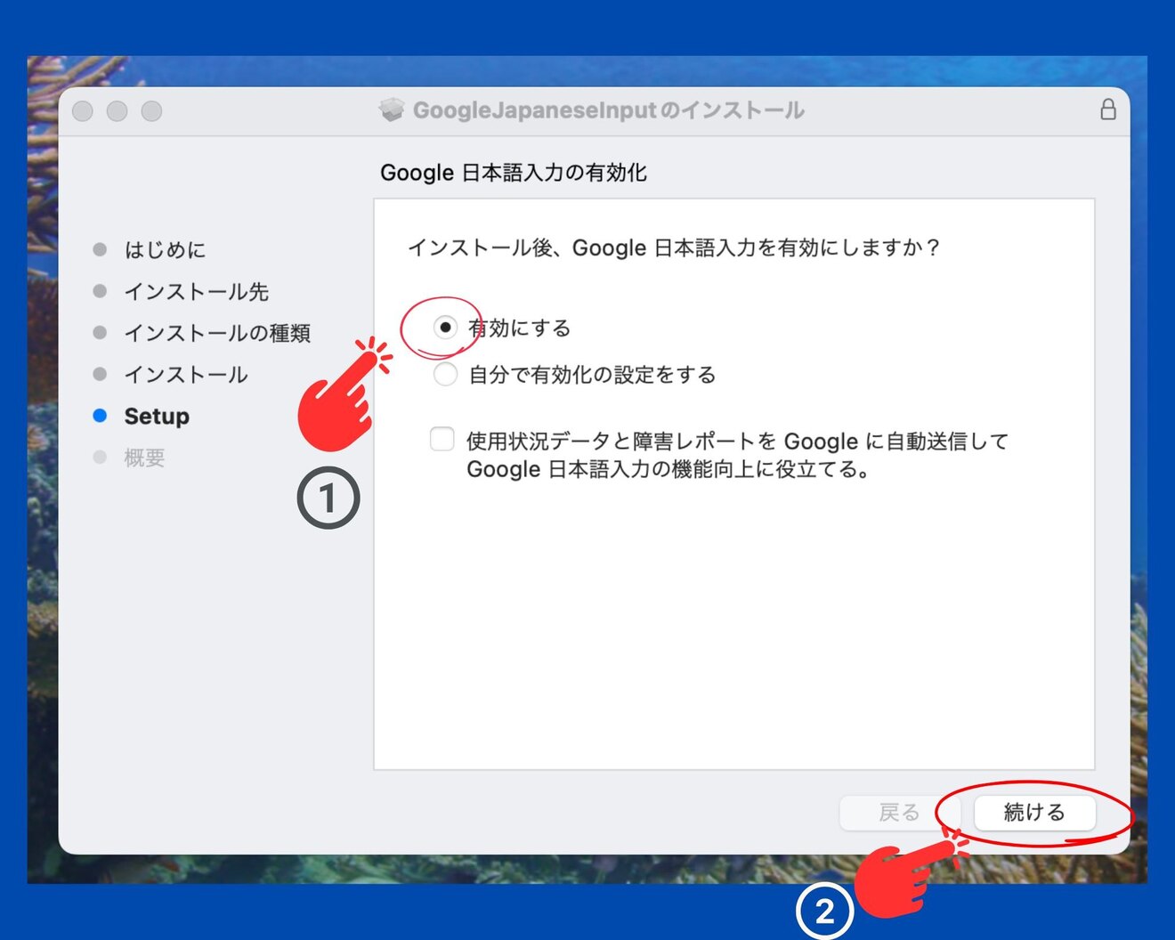Screen dimensions: 1175x940
Task: Click the GoogleJapaneseInput のインストール window title
Action: point(609,110)
